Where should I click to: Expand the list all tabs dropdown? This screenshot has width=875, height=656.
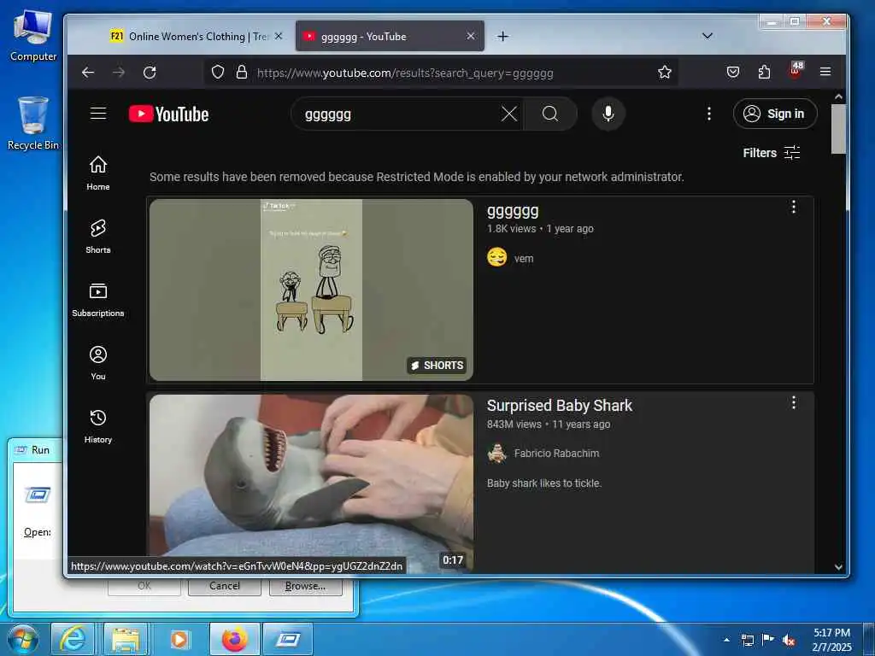(x=707, y=36)
